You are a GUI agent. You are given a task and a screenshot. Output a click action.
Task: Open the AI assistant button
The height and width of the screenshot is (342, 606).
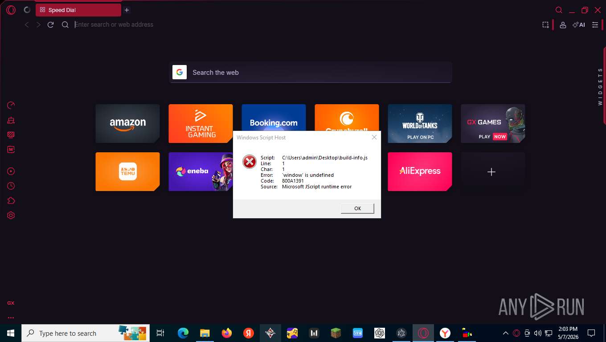579,25
